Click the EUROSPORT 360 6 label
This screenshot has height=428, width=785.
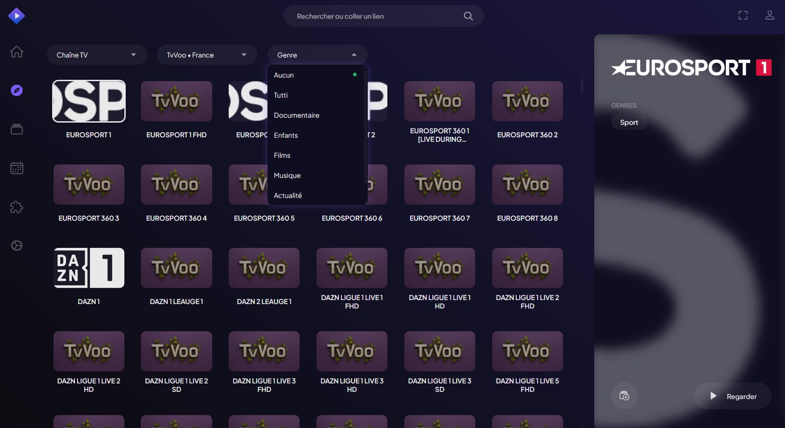352,218
